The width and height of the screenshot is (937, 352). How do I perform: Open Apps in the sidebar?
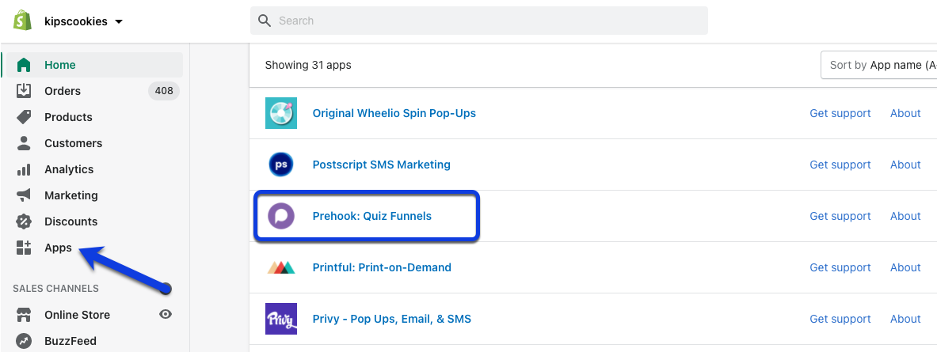[x=58, y=248]
